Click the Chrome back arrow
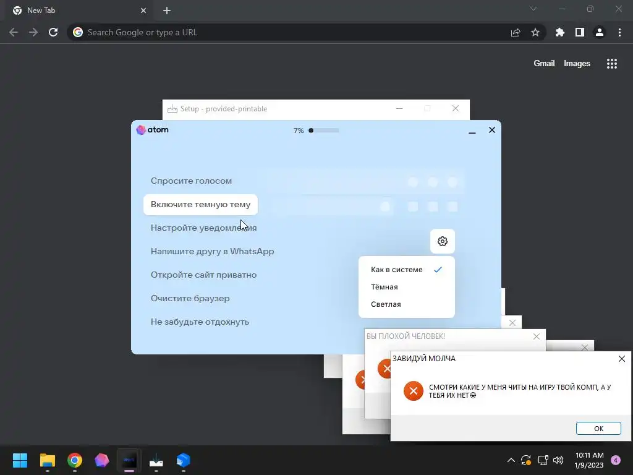 (x=14, y=32)
